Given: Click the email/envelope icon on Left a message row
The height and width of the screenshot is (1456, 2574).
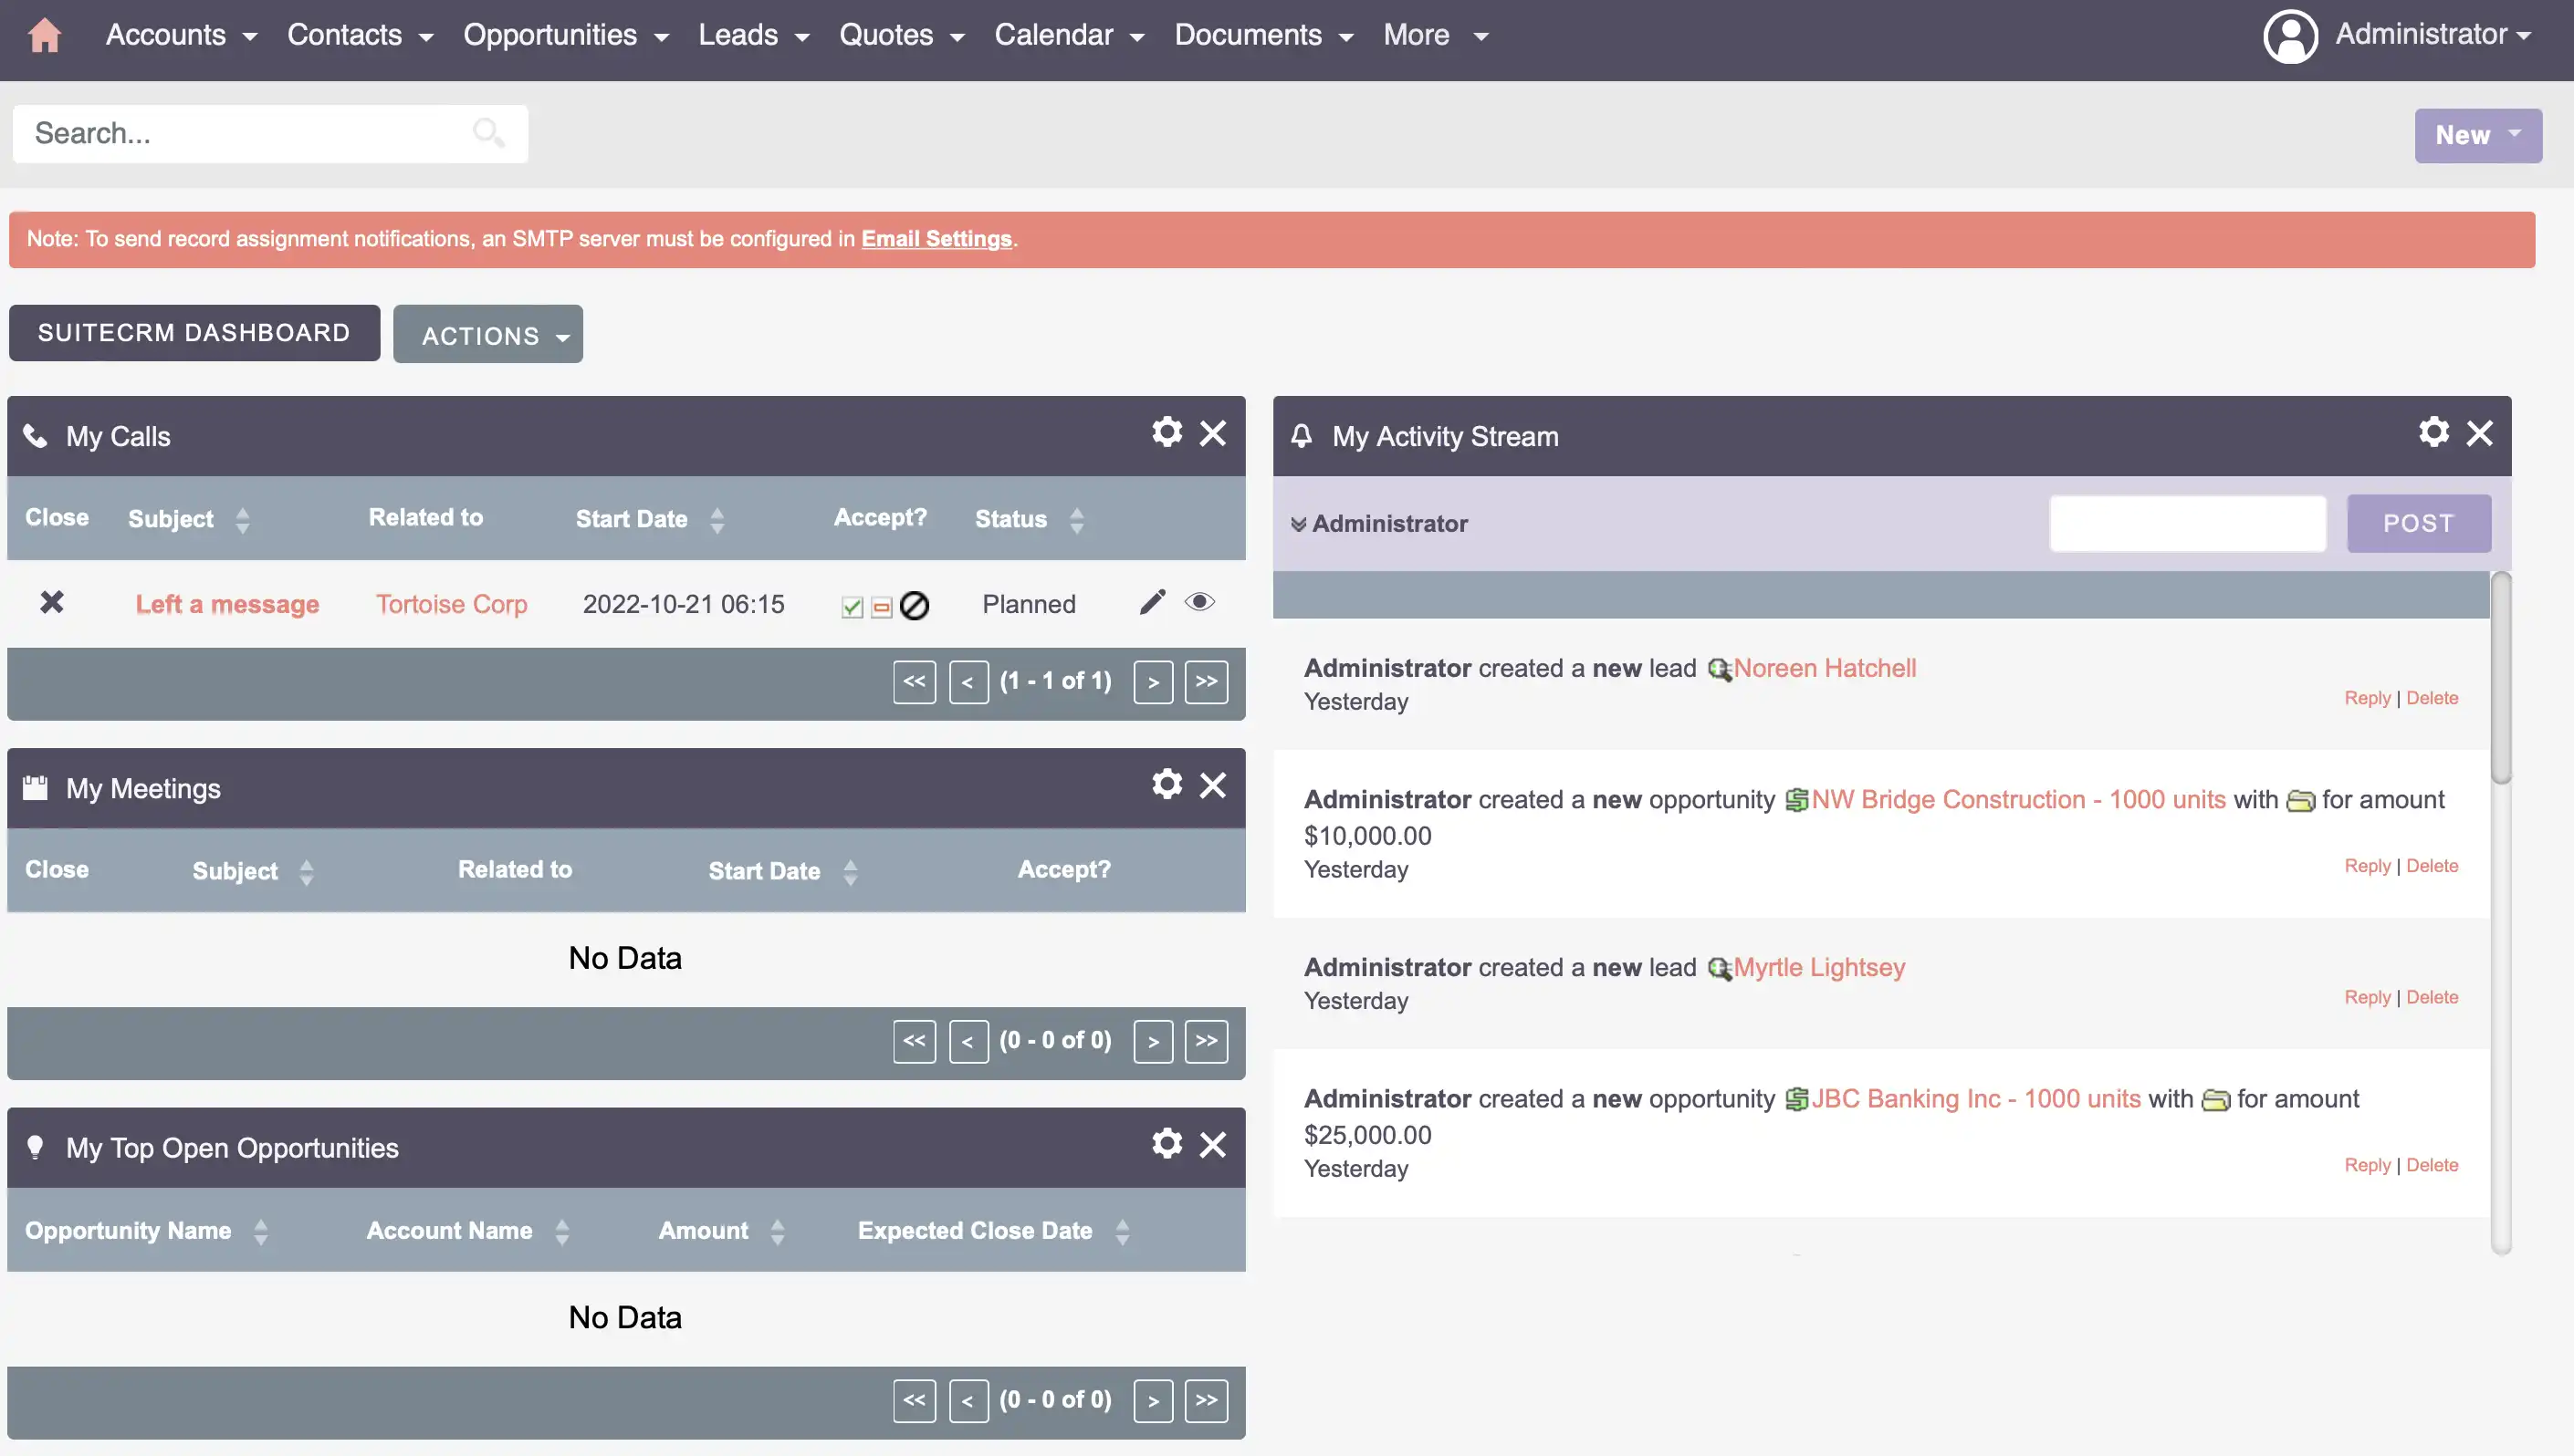Looking at the screenshot, I should pos(881,604).
